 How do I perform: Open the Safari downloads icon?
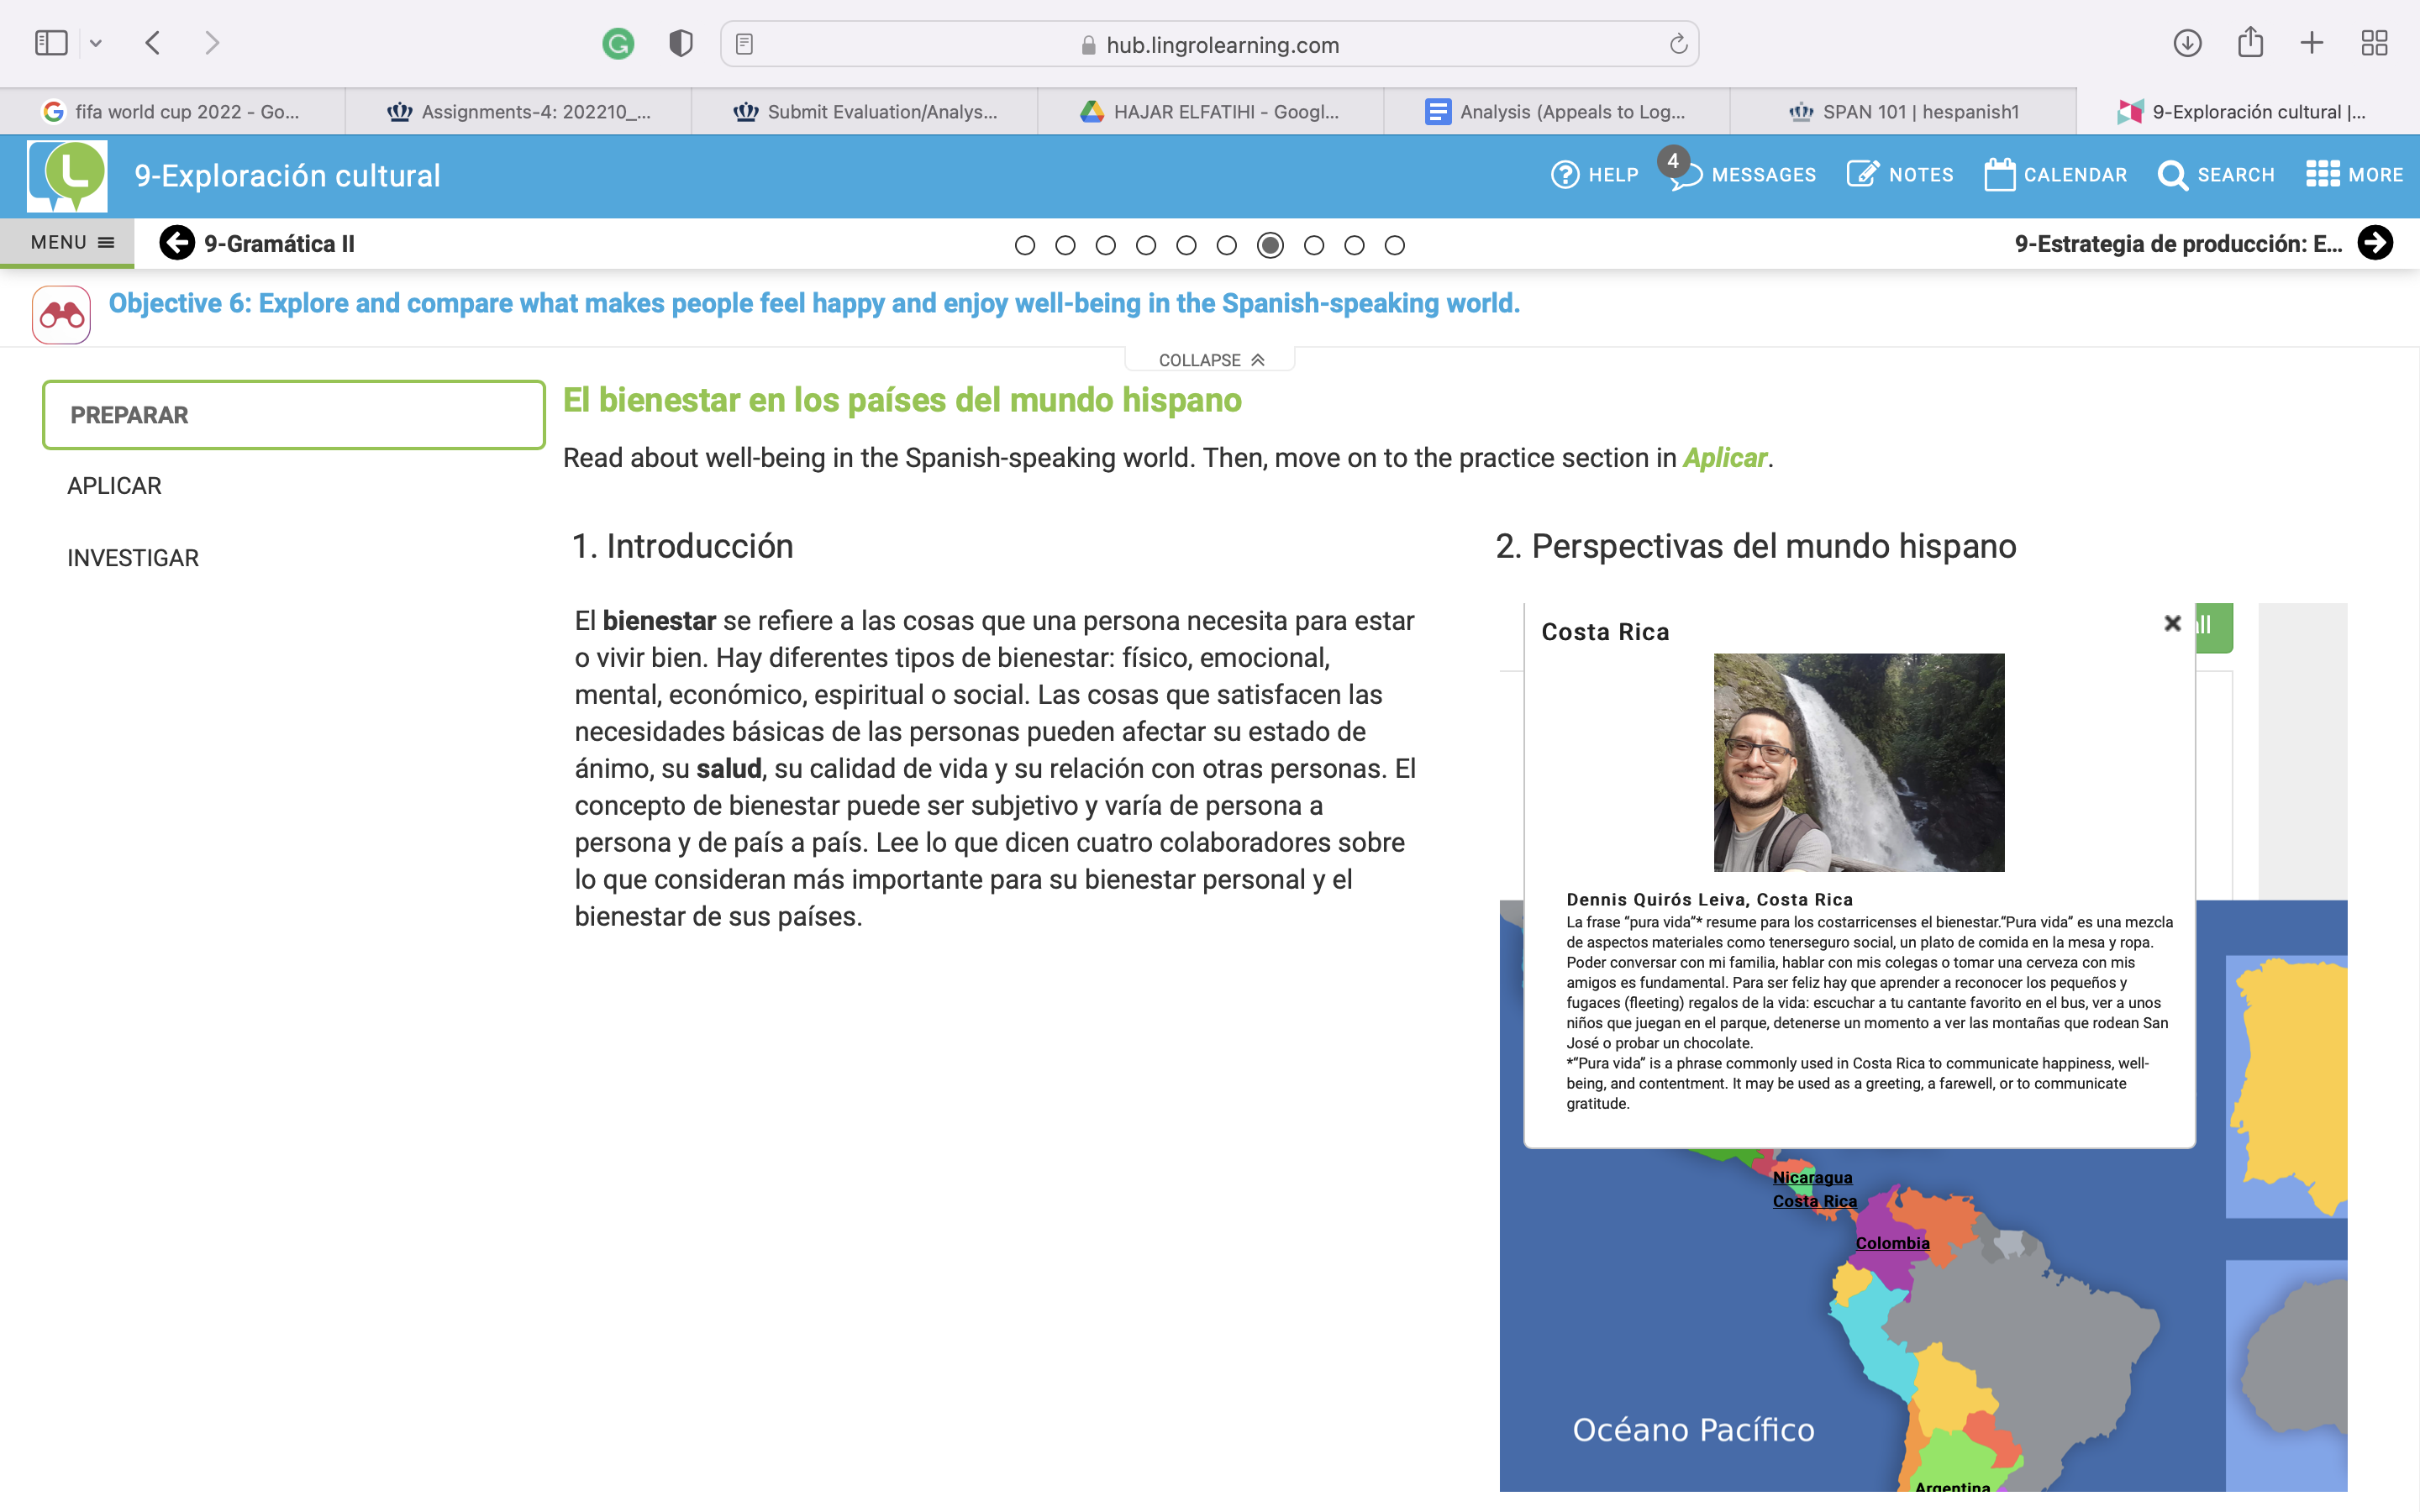click(x=2187, y=43)
